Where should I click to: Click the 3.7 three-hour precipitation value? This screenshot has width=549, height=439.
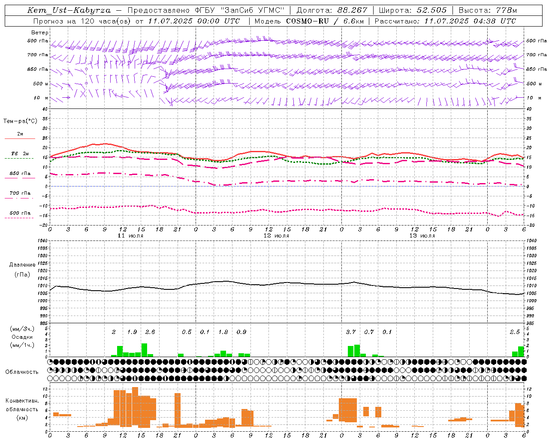coord(351,332)
